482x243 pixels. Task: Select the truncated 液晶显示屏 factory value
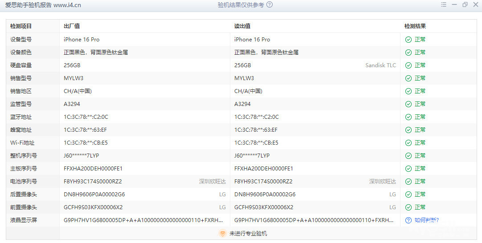tap(143, 220)
